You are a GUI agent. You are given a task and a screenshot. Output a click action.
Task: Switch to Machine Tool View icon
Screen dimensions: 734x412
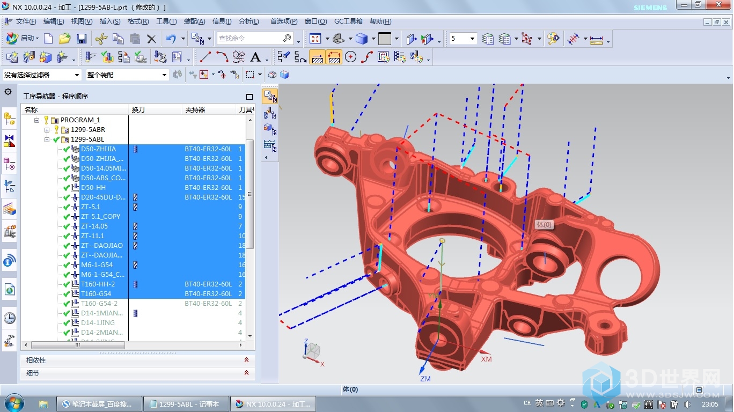coord(270,113)
